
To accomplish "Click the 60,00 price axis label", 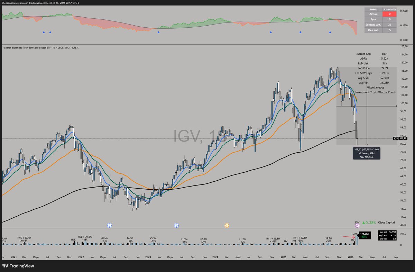I will tap(404, 184).
